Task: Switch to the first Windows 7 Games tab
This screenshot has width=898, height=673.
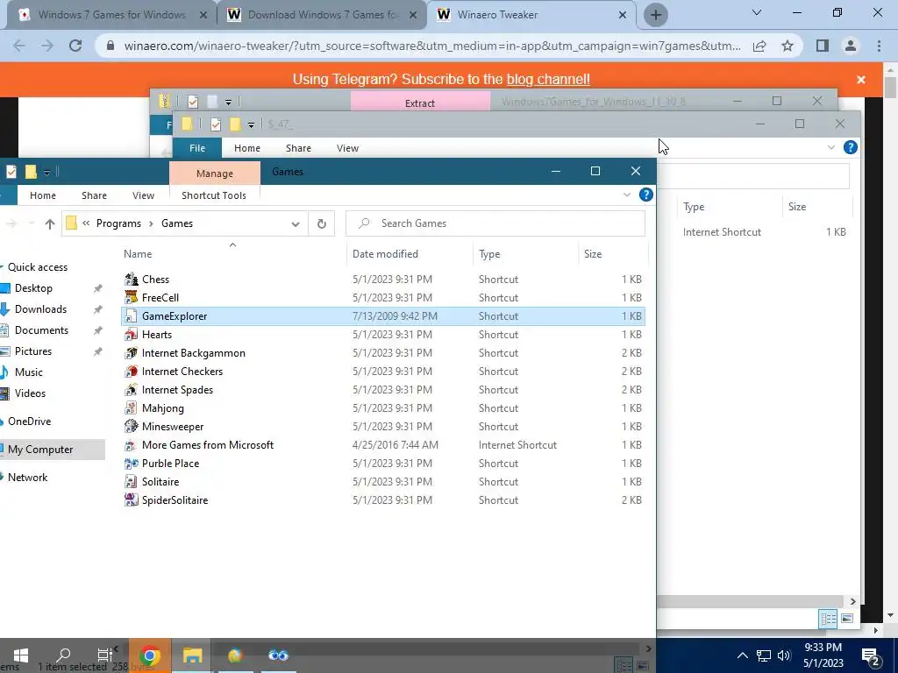Action: click(112, 15)
